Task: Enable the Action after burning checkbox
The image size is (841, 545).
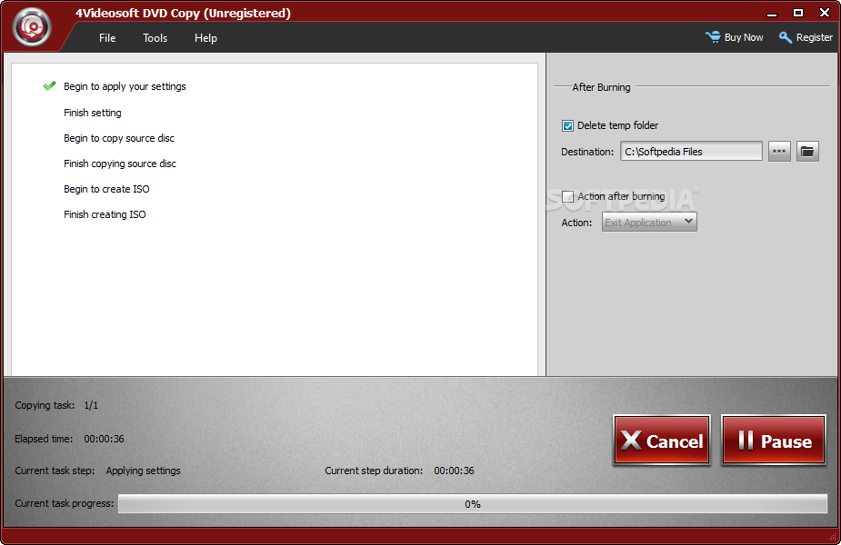Action: 567,197
